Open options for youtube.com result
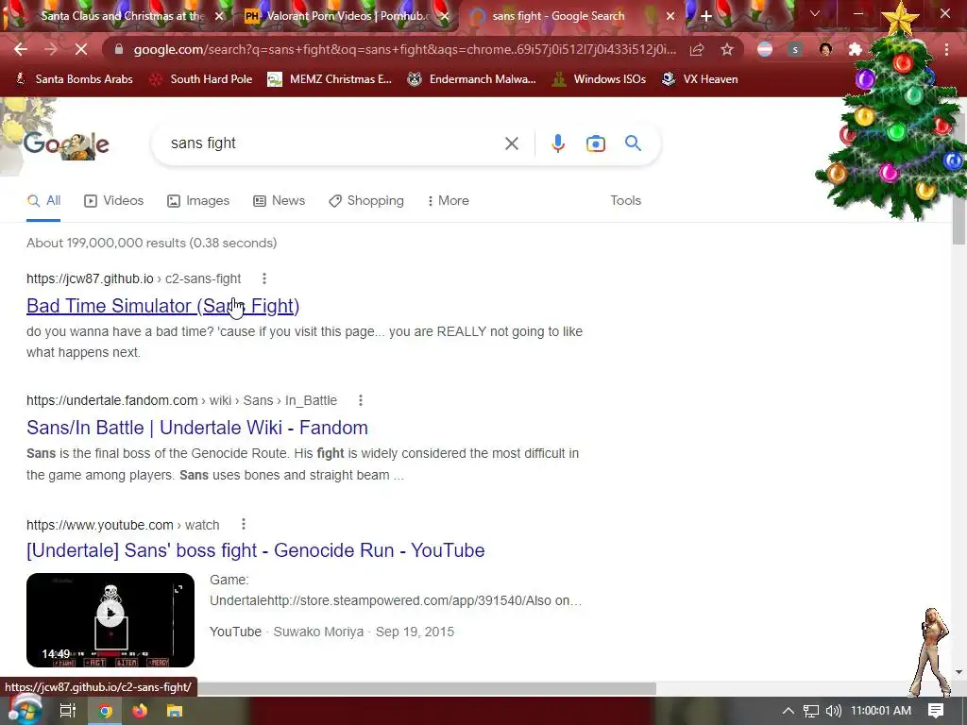 pyautogui.click(x=243, y=524)
